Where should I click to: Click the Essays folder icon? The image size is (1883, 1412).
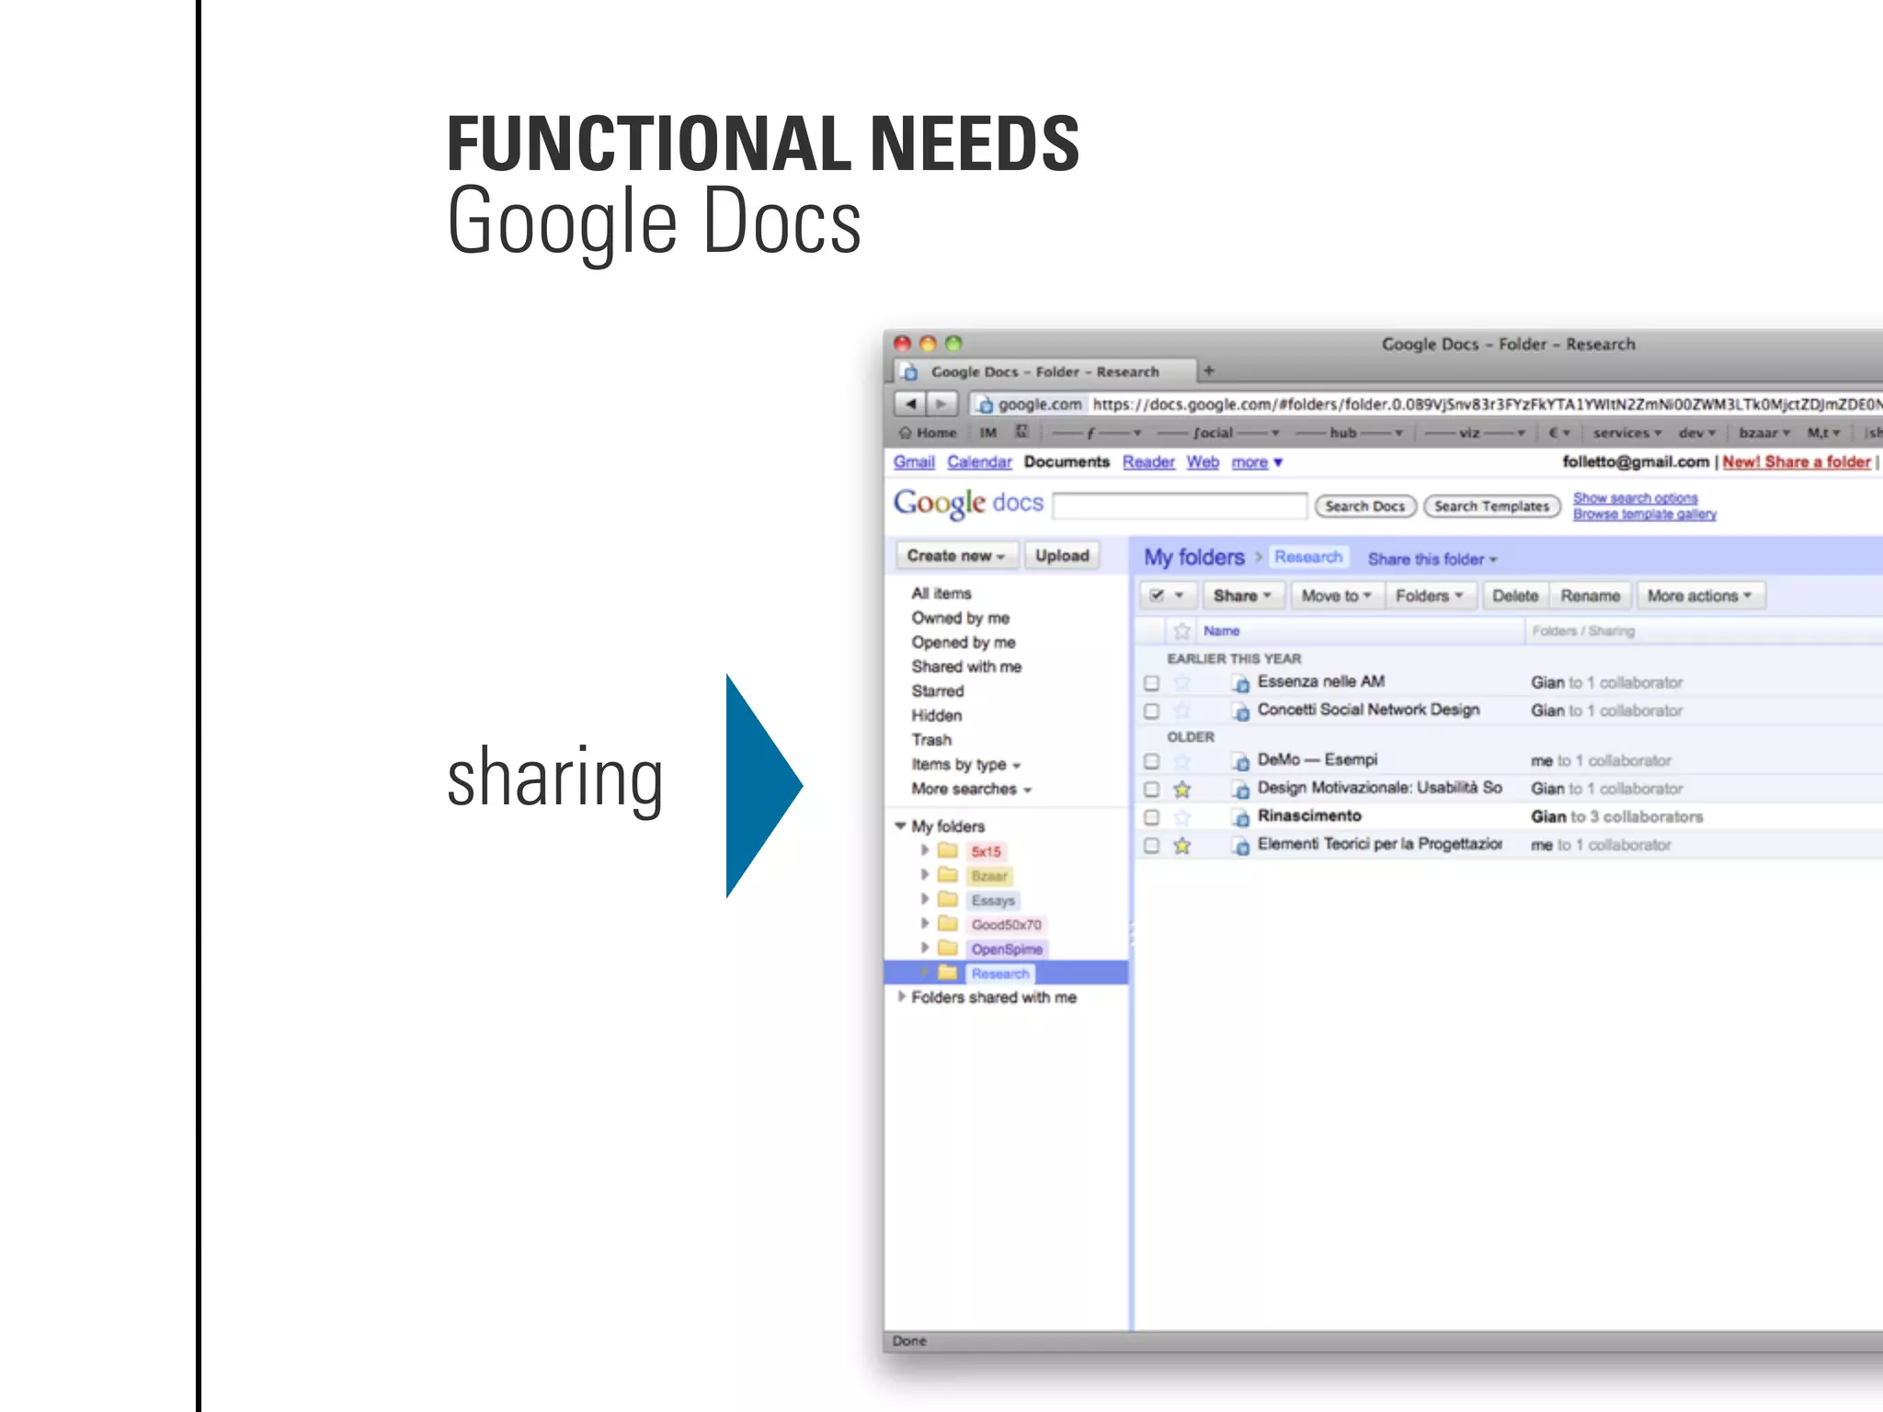pos(948,899)
